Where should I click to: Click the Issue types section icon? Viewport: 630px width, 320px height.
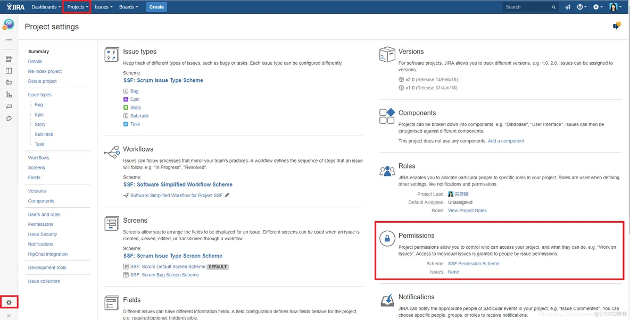coord(111,54)
